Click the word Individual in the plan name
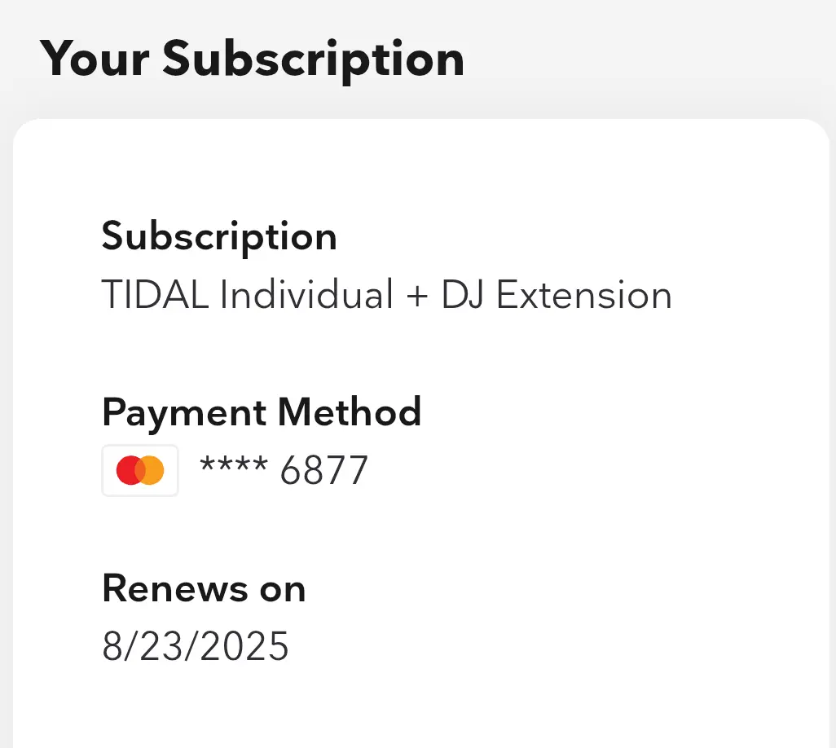The height and width of the screenshot is (748, 836). pos(306,294)
